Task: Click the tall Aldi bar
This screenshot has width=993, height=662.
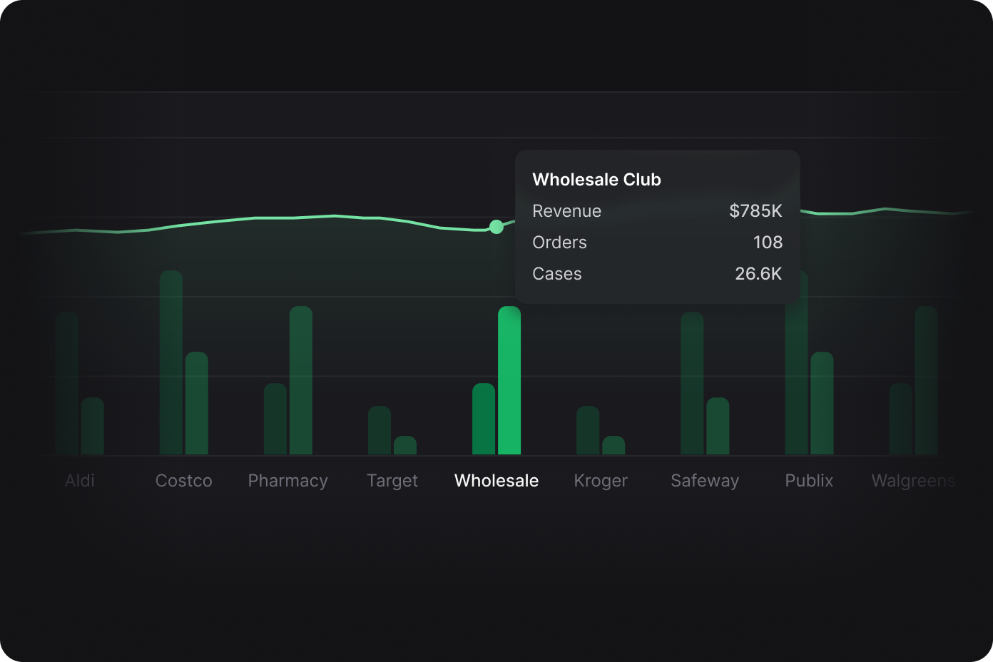Action: coord(67,383)
